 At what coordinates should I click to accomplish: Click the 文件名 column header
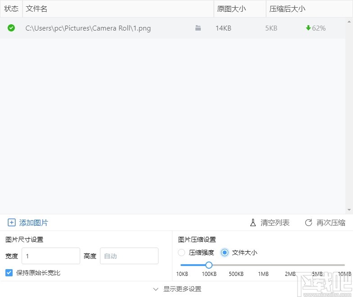pyautogui.click(x=118, y=9)
